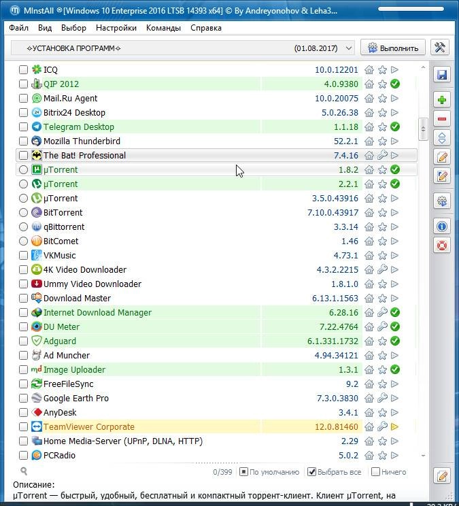Click the gears icon in right sidebar

click(x=441, y=201)
